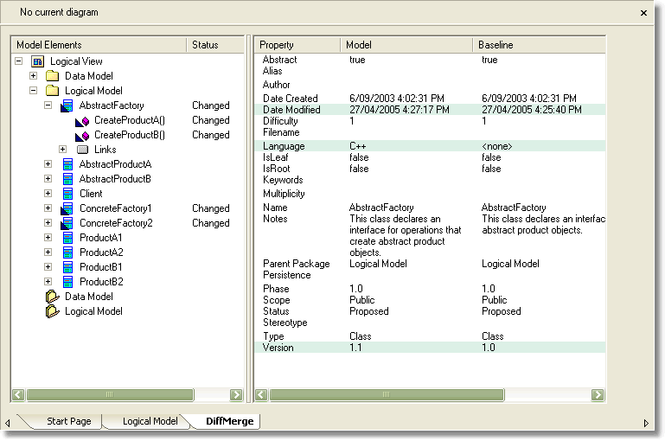
Task: Click the bottom Data Model diagram icon
Action: point(52,297)
